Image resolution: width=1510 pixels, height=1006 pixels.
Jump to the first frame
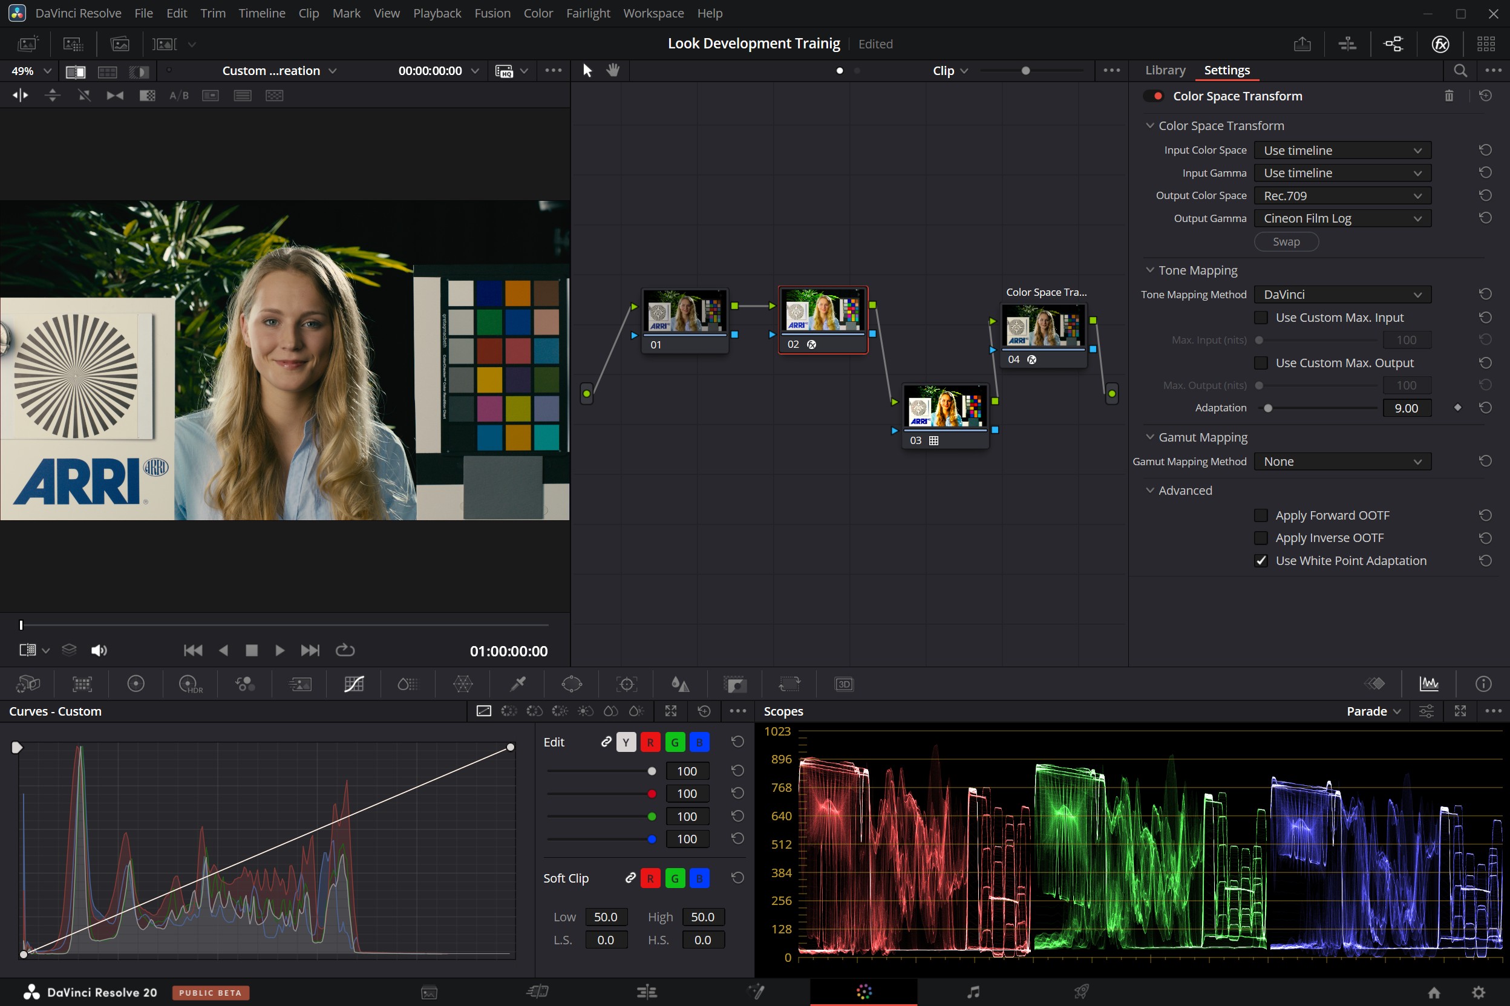193,650
